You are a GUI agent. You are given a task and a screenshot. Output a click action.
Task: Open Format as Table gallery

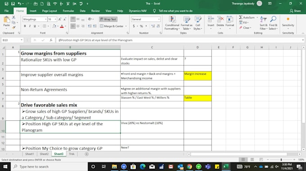click(186, 23)
